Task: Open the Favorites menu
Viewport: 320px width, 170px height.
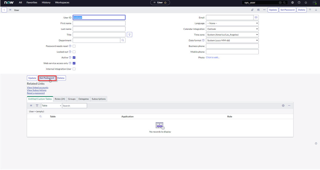Action: click(x=32, y=3)
